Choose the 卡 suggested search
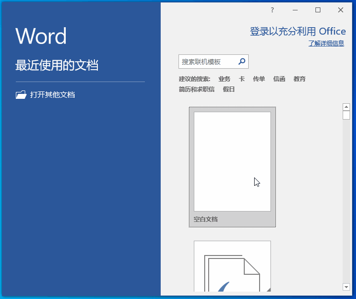The width and height of the screenshot is (356, 299). (x=242, y=79)
